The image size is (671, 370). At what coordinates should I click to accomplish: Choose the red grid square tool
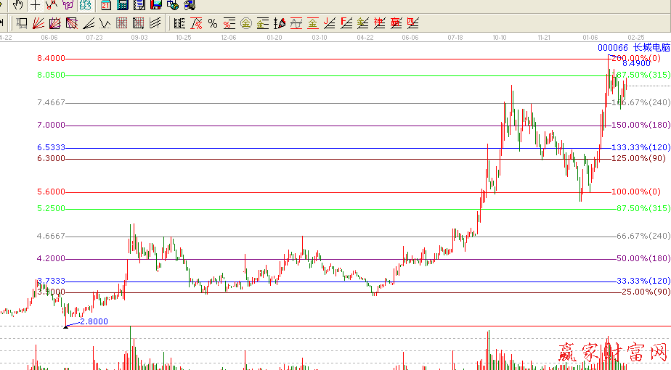click(x=122, y=23)
